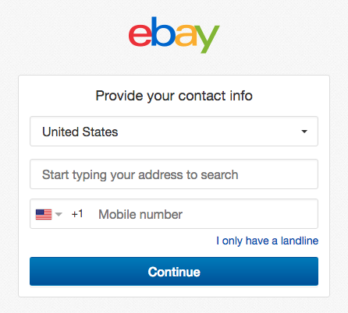The image size is (348, 313).
Task: Click 'I only have a landline' link
Action: coord(268,241)
